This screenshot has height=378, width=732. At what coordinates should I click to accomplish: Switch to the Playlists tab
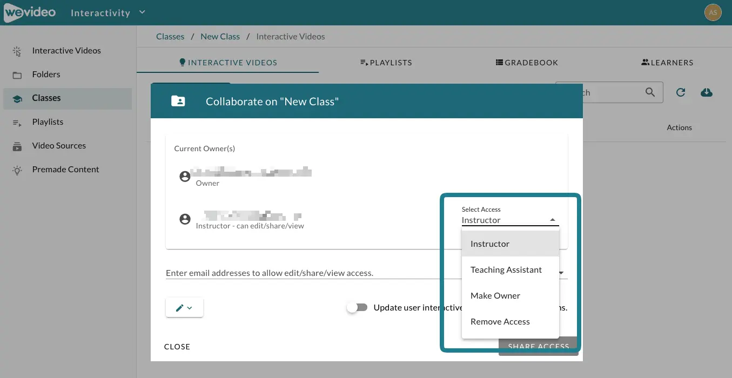(386, 63)
